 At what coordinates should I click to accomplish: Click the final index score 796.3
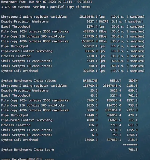tap(133, 150)
